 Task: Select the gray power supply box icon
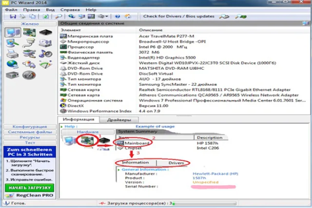click(x=12, y=75)
